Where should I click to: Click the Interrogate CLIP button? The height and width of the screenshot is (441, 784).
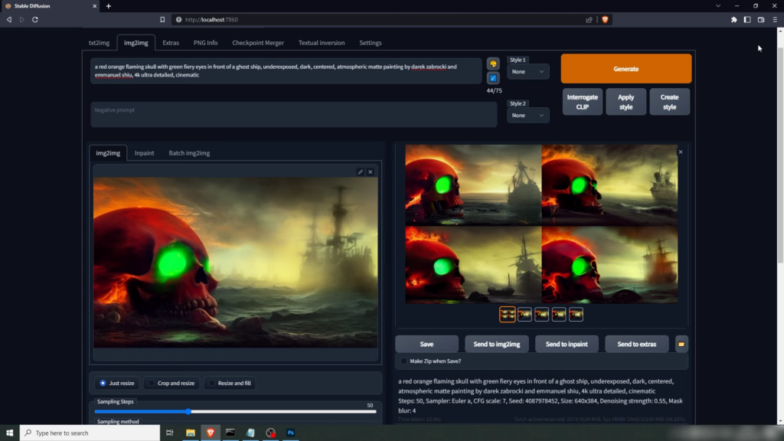click(582, 102)
